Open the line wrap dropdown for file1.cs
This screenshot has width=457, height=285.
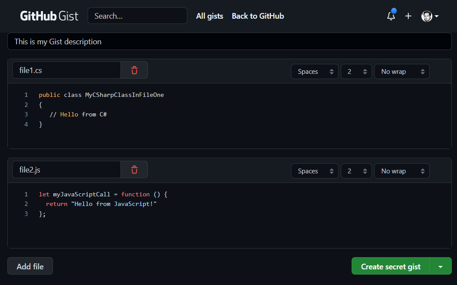402,71
